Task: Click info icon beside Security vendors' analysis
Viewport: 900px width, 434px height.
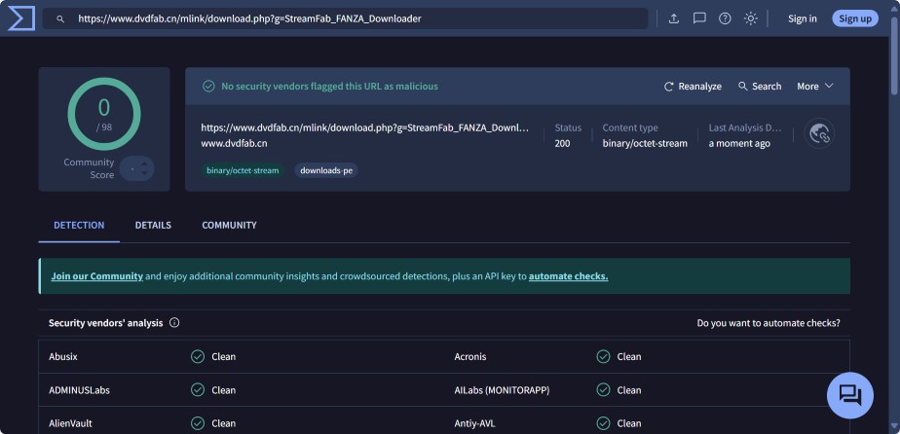Action: pyautogui.click(x=174, y=323)
